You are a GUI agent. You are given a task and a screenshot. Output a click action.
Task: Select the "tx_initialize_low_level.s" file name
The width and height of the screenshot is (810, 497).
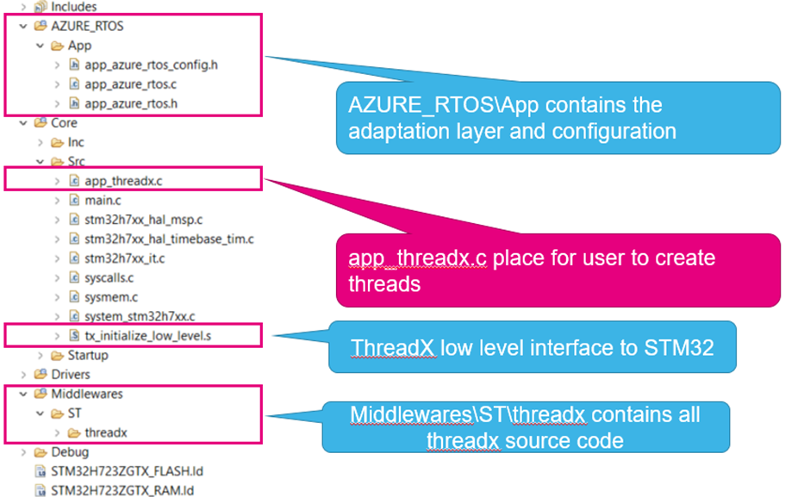coord(148,336)
